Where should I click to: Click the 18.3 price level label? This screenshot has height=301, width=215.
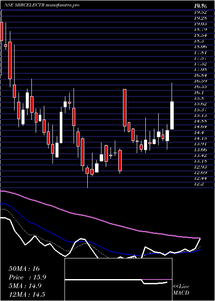tap(199, 41)
